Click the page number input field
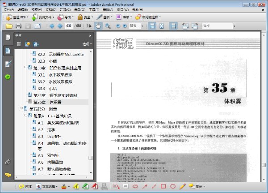 pos(69,26)
